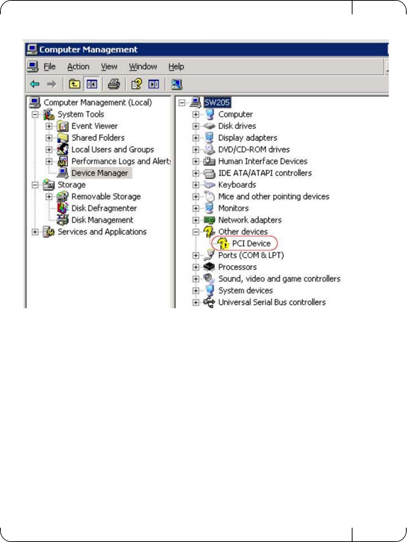Click the Computer Management title bar icon
Screen dimensions: 407x542
click(x=32, y=49)
